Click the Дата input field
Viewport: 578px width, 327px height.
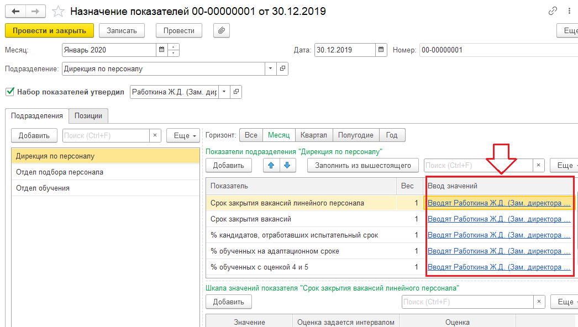[x=345, y=50]
